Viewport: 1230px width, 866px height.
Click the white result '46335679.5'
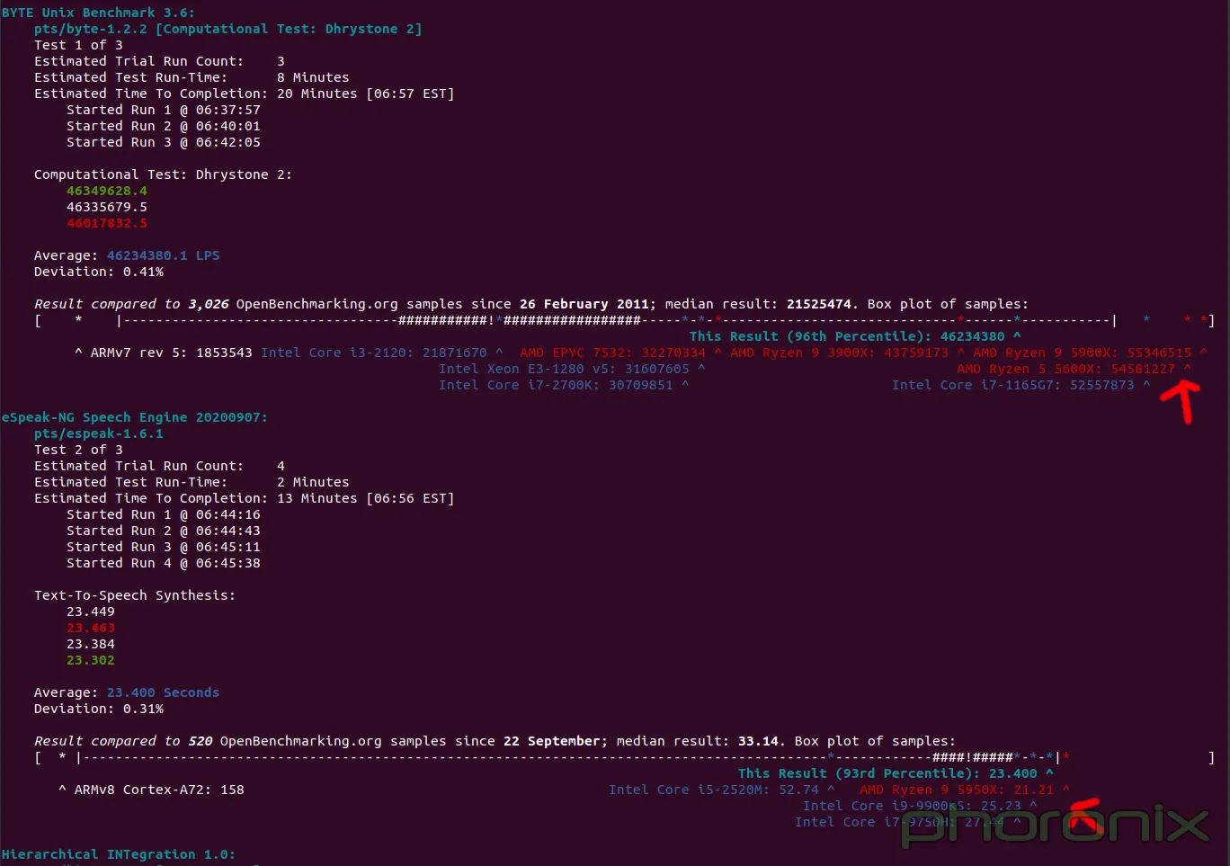(107, 207)
